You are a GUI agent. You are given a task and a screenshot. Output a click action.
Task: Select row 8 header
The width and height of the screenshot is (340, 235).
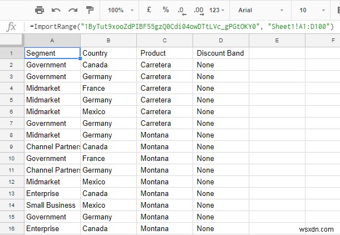pyautogui.click(x=11, y=135)
